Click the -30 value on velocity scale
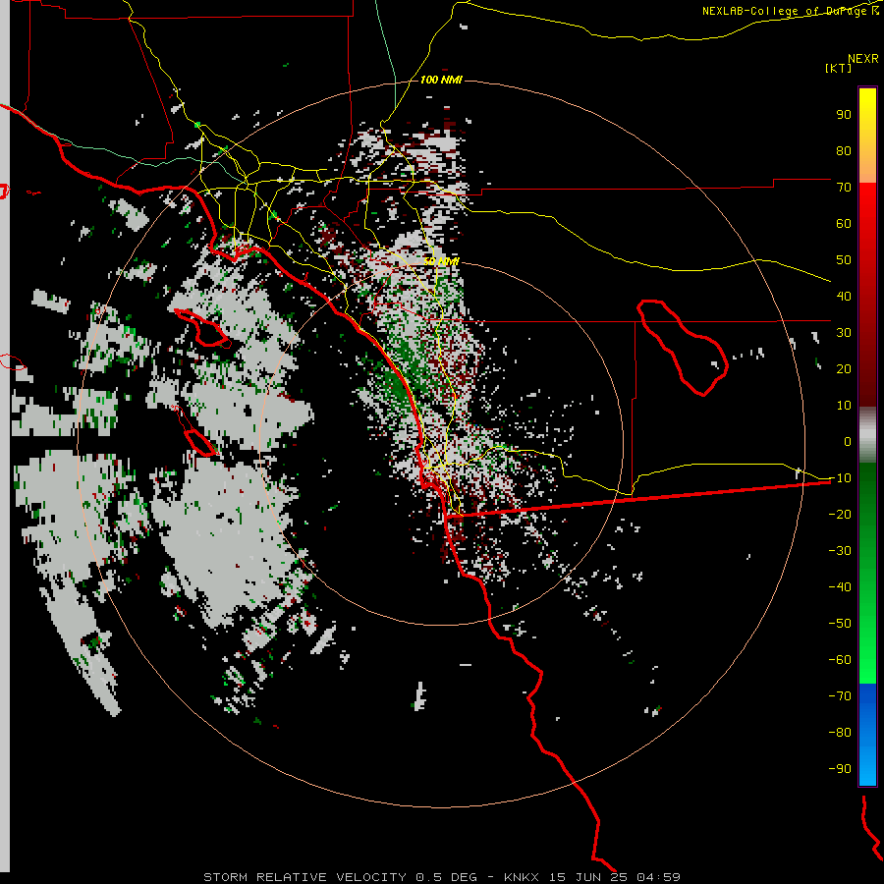884x884 pixels. click(840, 551)
